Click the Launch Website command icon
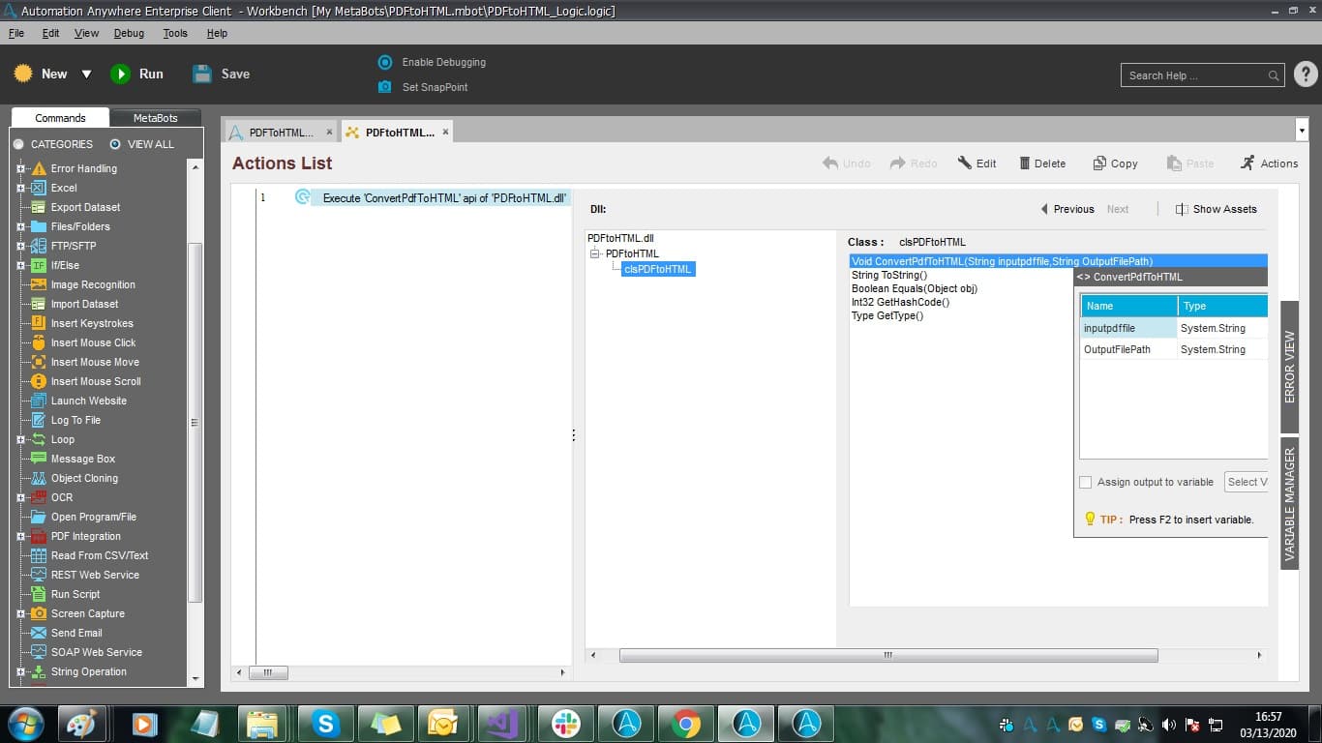 tap(39, 401)
